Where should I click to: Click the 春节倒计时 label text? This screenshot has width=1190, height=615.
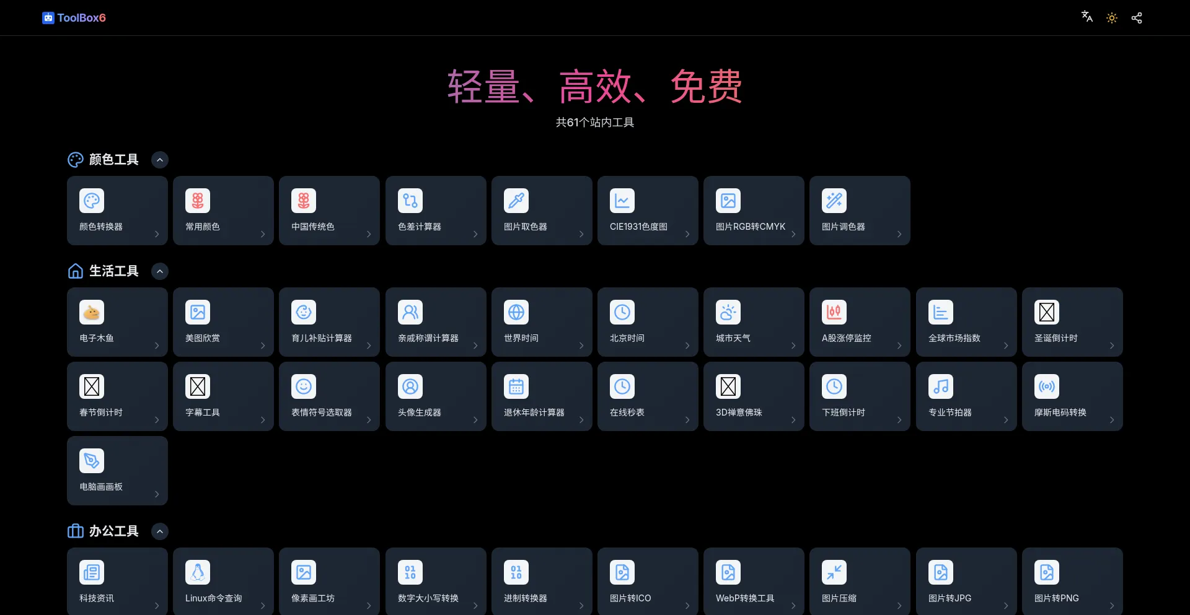(101, 412)
